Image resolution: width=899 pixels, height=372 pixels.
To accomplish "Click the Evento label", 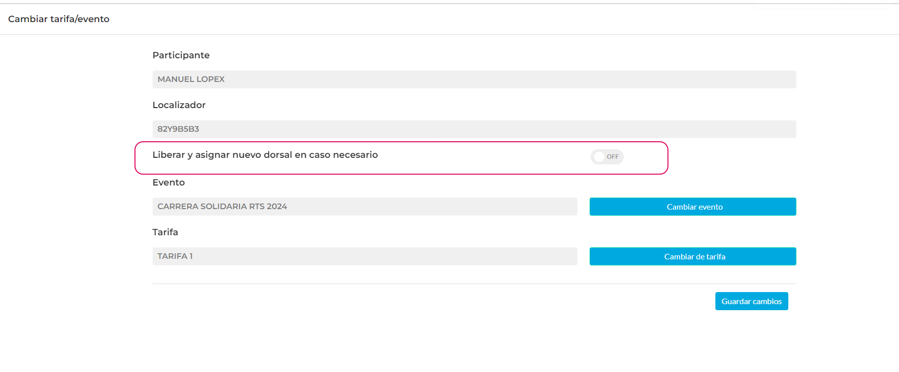I will (169, 182).
